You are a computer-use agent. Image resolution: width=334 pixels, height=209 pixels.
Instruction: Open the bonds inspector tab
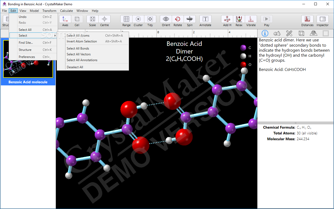pos(289,33)
